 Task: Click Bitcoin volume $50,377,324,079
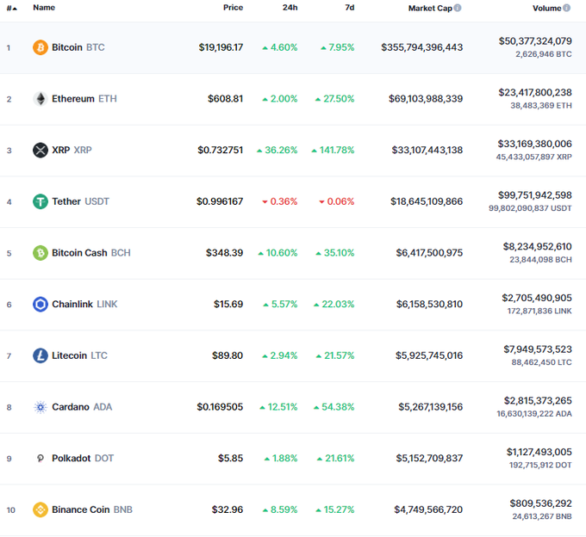point(535,41)
